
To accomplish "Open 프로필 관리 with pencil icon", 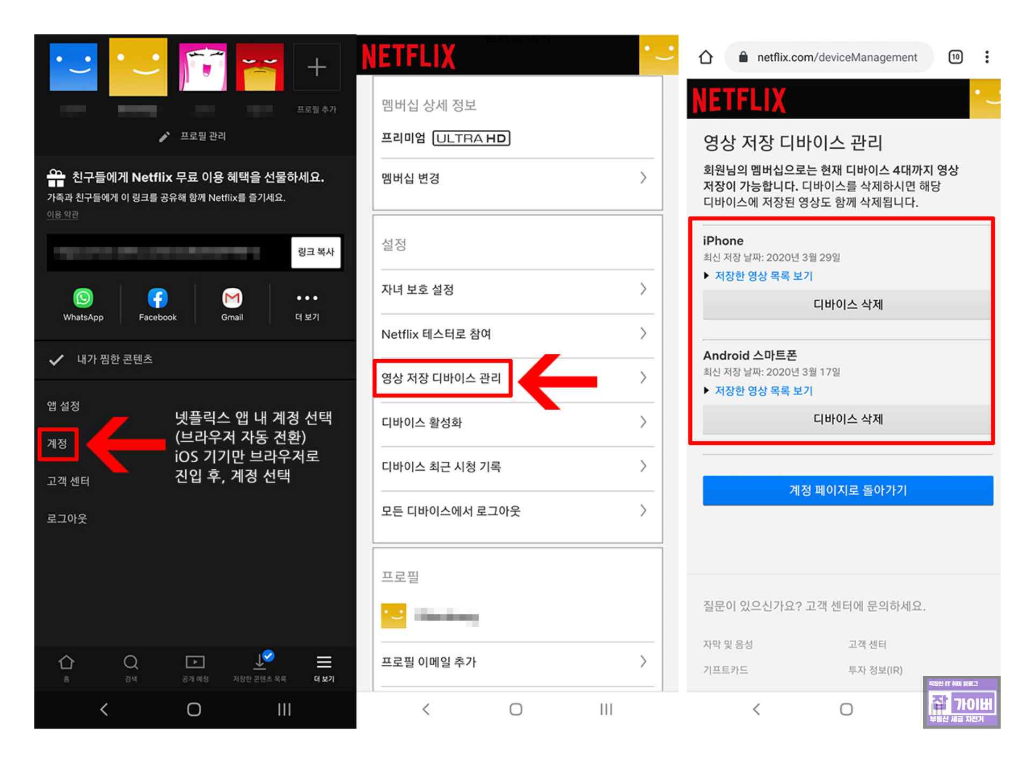I will pyautogui.click(x=193, y=136).
